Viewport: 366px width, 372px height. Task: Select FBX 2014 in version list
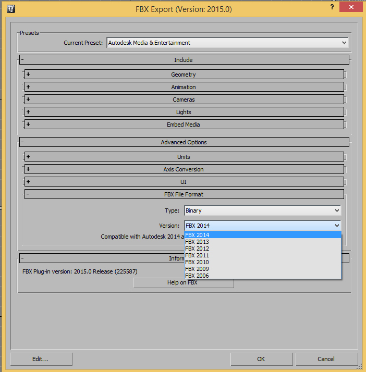coord(263,235)
